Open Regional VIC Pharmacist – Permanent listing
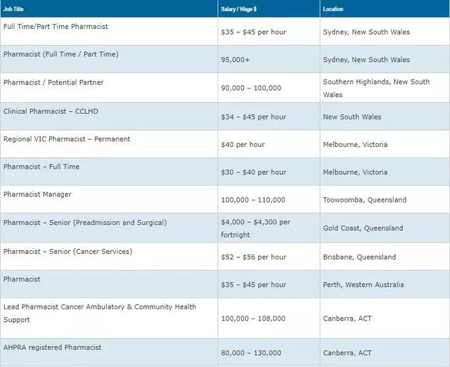This screenshot has width=450, height=367. [67, 139]
